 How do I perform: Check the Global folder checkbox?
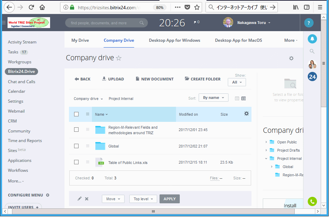click(77, 146)
